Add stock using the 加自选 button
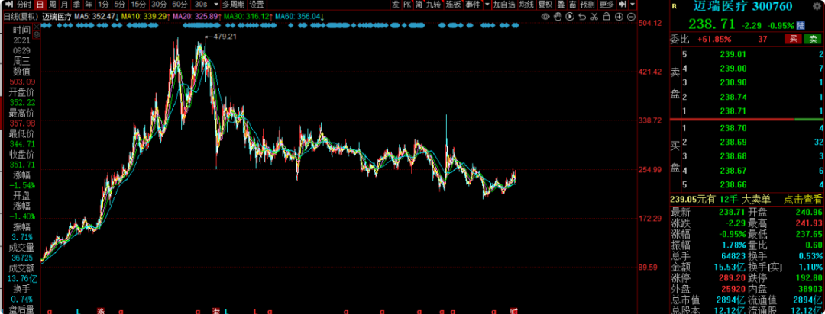The image size is (825, 314). pyautogui.click(x=504, y=5)
